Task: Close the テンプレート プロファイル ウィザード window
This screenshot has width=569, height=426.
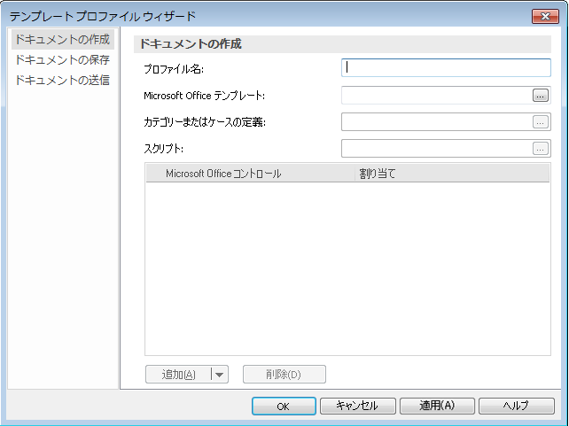Action: point(545,16)
